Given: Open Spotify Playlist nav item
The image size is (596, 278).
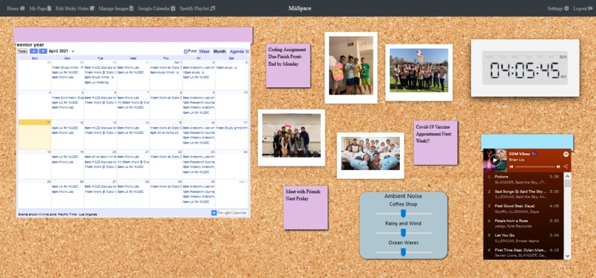Looking at the screenshot, I should [197, 8].
